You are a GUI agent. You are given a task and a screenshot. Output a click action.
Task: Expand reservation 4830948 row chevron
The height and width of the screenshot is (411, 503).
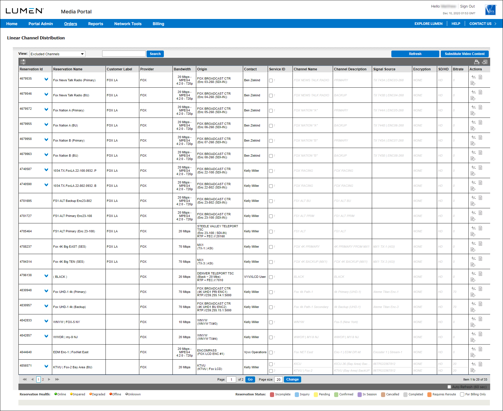point(46,291)
